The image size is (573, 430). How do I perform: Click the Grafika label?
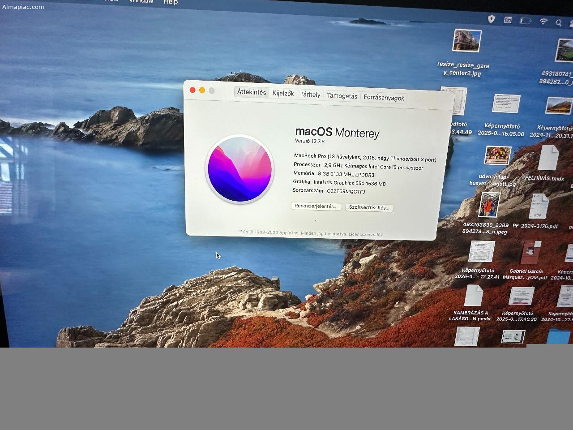[302, 181]
